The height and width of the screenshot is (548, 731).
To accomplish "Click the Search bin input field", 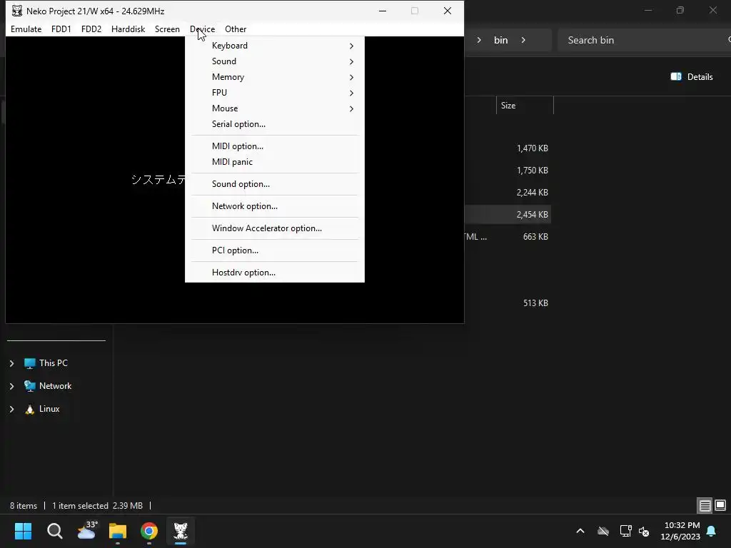I will click(x=643, y=40).
